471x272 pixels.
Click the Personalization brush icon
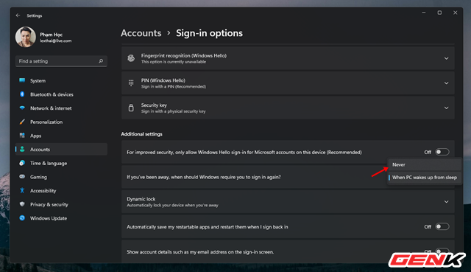click(x=22, y=122)
